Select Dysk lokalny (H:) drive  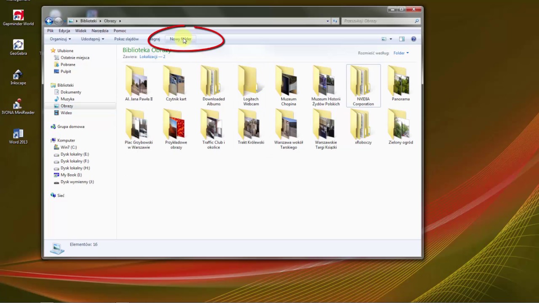coord(75,168)
